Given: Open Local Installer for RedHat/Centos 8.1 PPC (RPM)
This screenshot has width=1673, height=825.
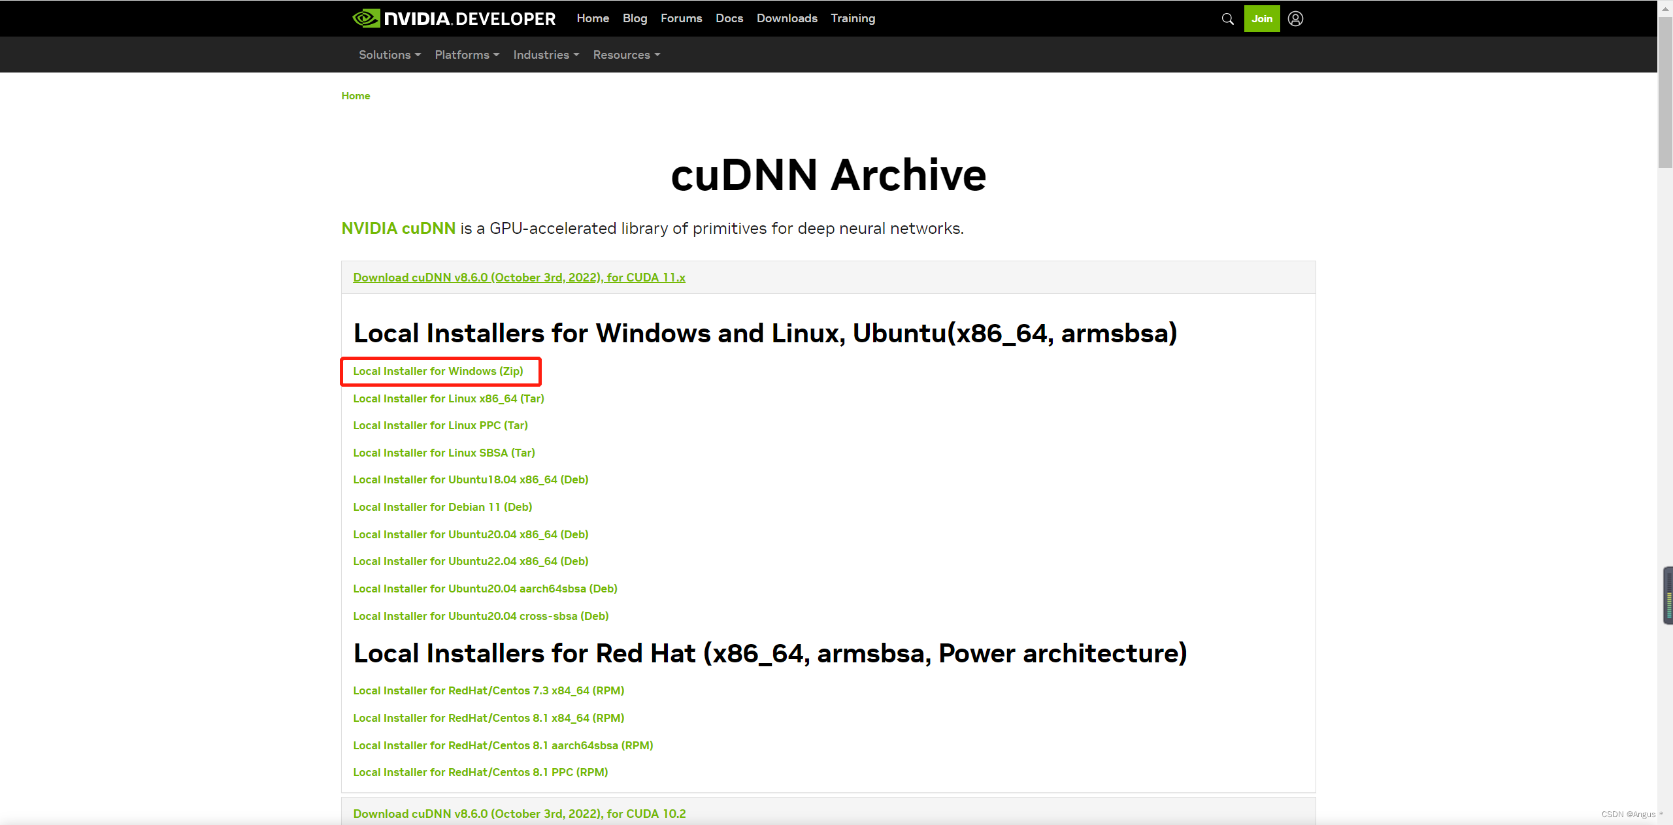Looking at the screenshot, I should [x=480, y=772].
